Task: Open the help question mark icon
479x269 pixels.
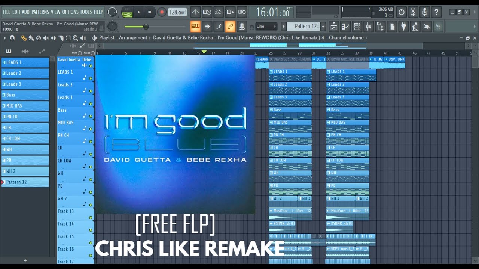Action: [x=436, y=12]
